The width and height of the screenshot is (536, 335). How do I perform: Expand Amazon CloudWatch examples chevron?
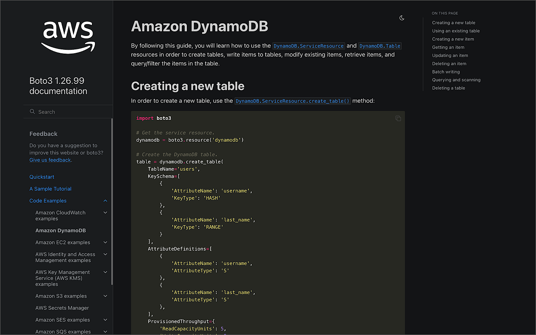coord(105,212)
